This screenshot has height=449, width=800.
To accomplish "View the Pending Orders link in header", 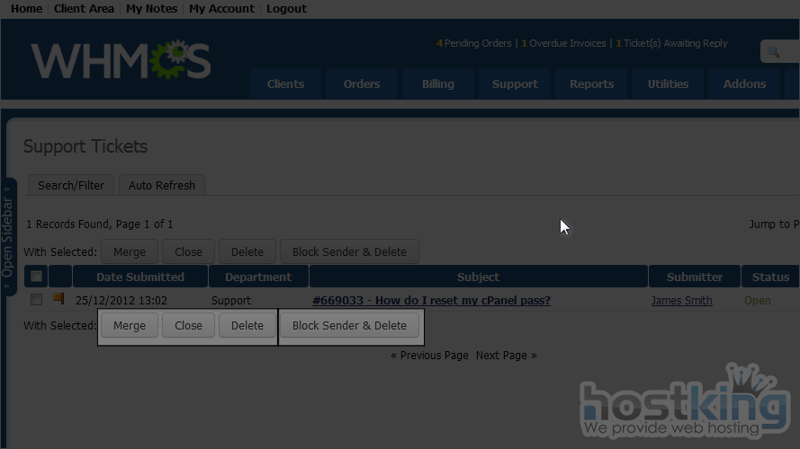I will 474,43.
